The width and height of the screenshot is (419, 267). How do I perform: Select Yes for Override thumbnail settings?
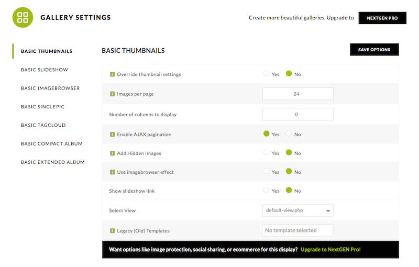[x=266, y=73]
